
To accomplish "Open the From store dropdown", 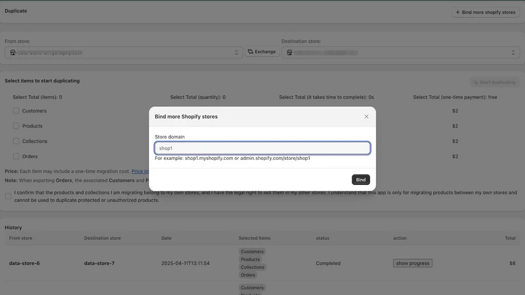I will point(123,52).
